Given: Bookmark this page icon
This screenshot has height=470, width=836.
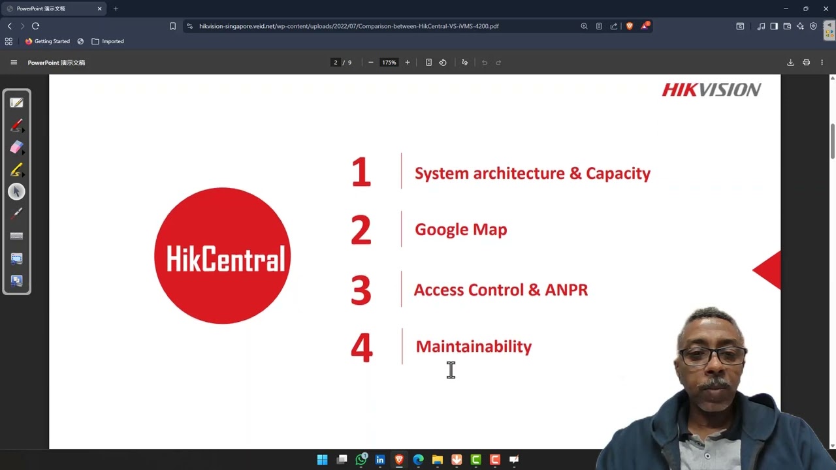Looking at the screenshot, I should [172, 26].
